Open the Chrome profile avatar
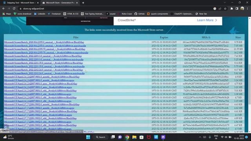The image size is (251, 141). pyautogui.click(x=242, y=9)
